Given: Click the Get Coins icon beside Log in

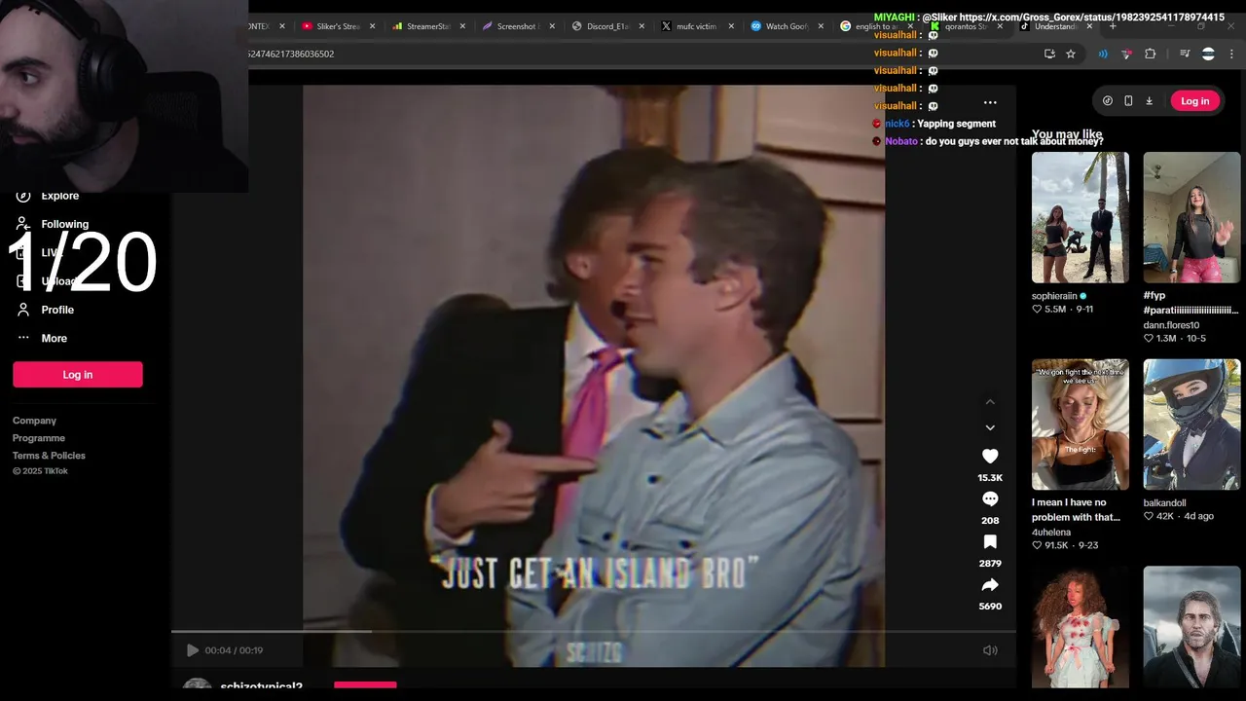Looking at the screenshot, I should click(1108, 101).
